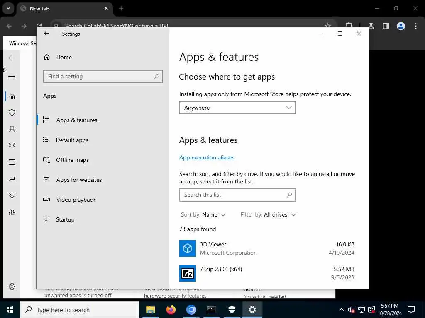Open Chrome tab search dropdown arrow
This screenshot has height=318, width=425.
(8, 8)
